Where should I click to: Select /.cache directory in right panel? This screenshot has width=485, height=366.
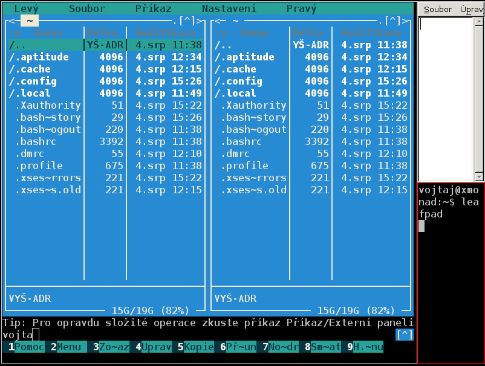[311, 69]
